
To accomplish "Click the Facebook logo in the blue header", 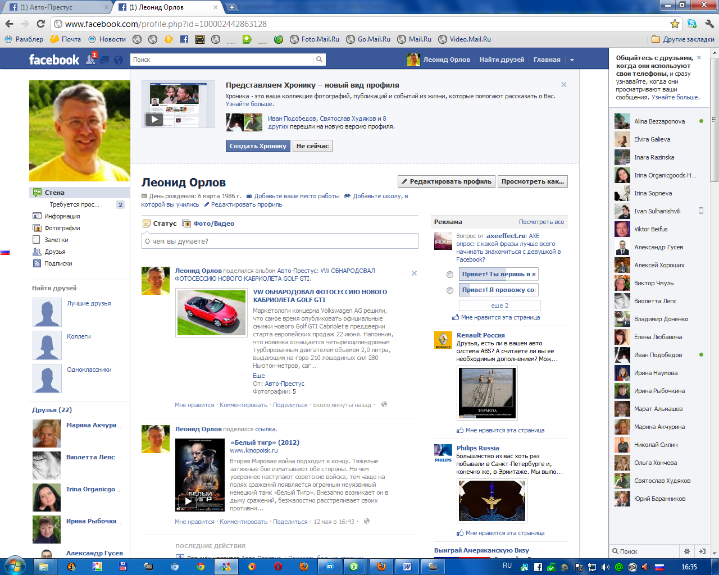I will 54,60.
